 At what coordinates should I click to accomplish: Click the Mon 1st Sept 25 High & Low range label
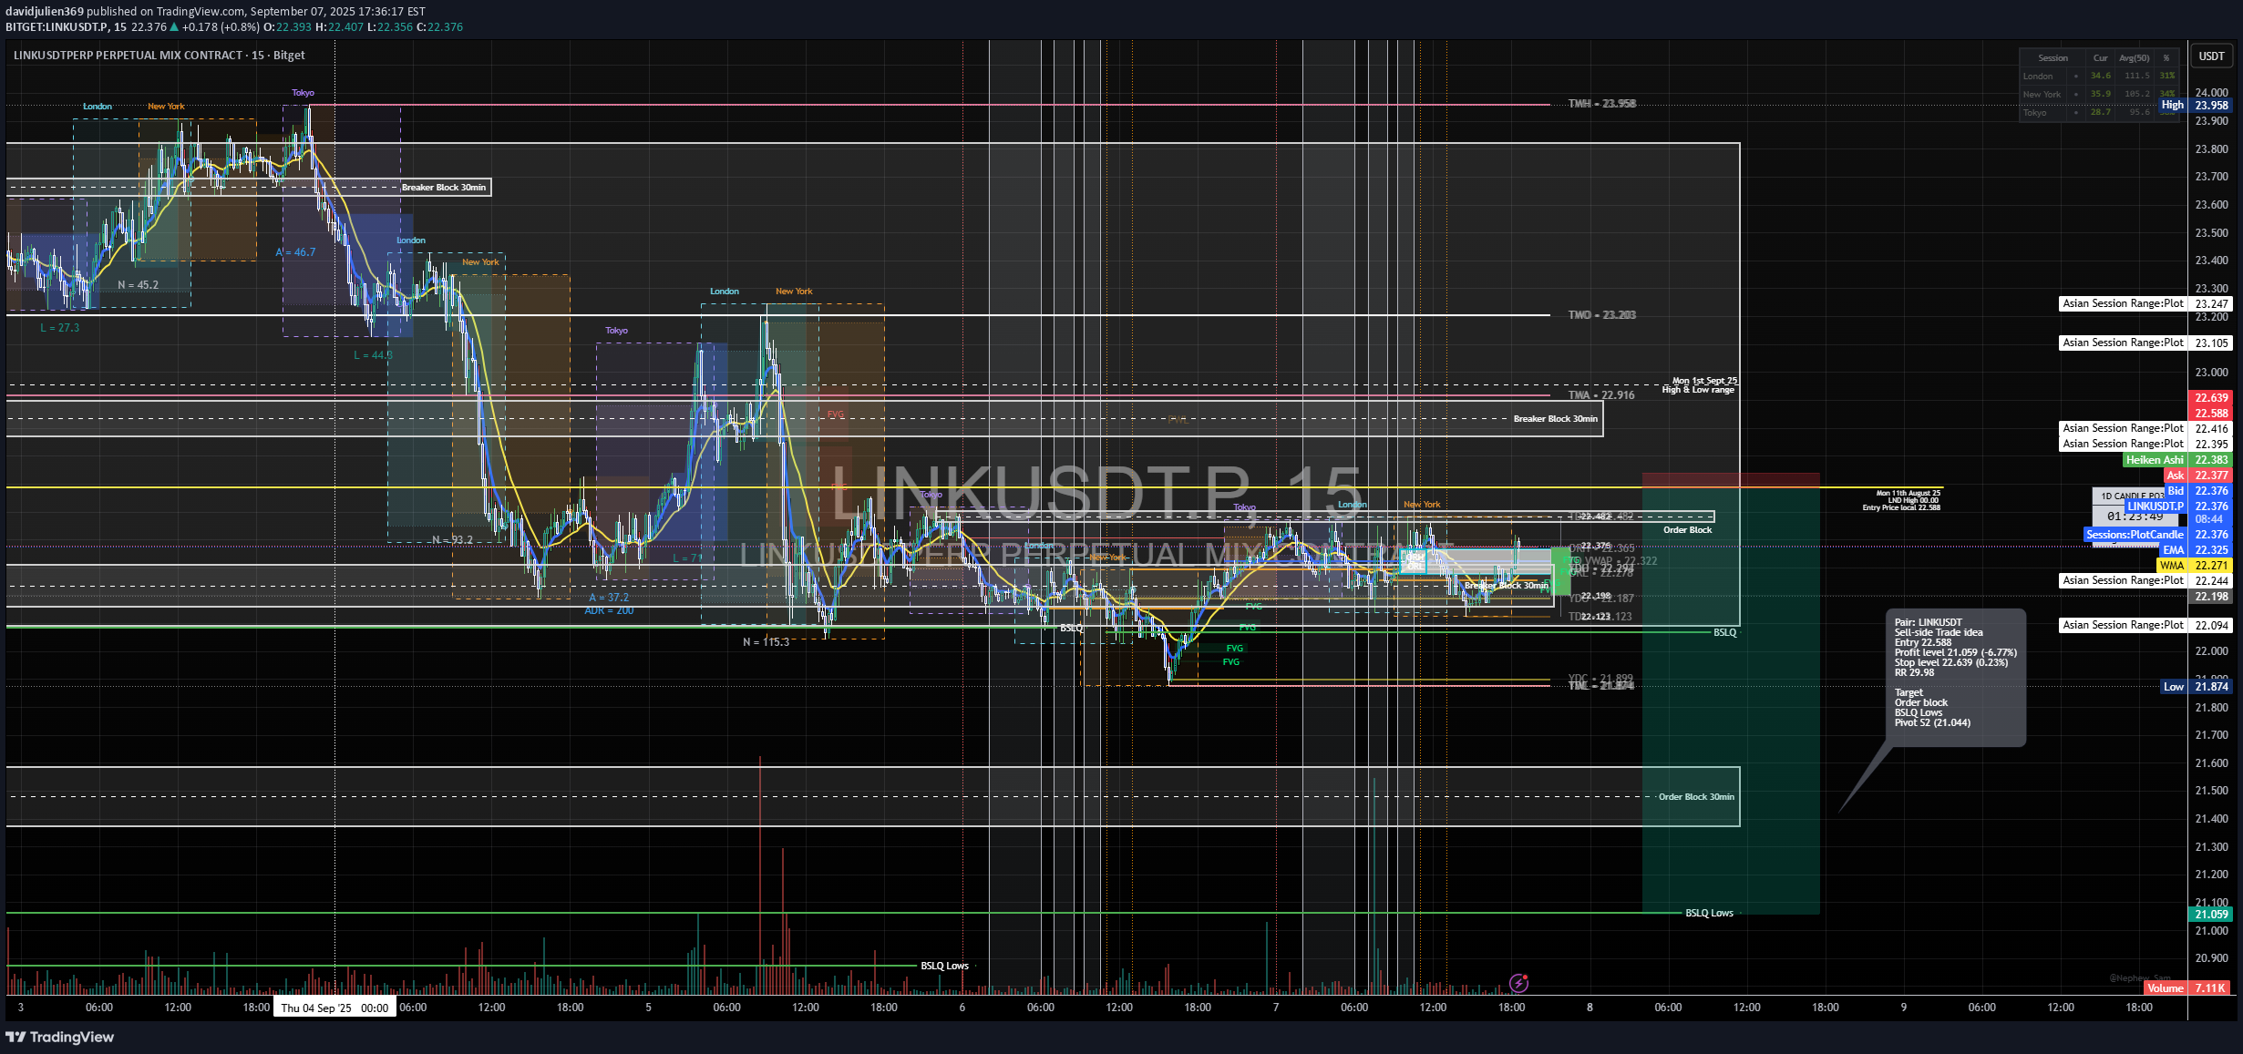[1699, 385]
